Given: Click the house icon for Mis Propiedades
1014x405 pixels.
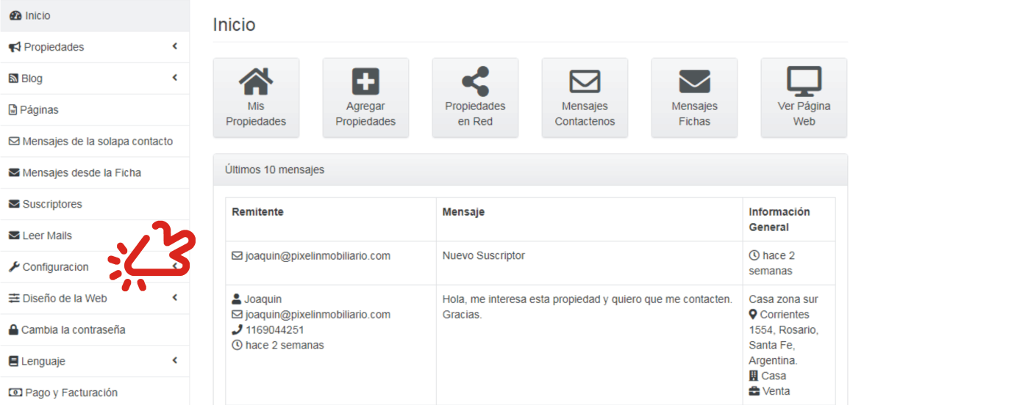Looking at the screenshot, I should [x=256, y=81].
